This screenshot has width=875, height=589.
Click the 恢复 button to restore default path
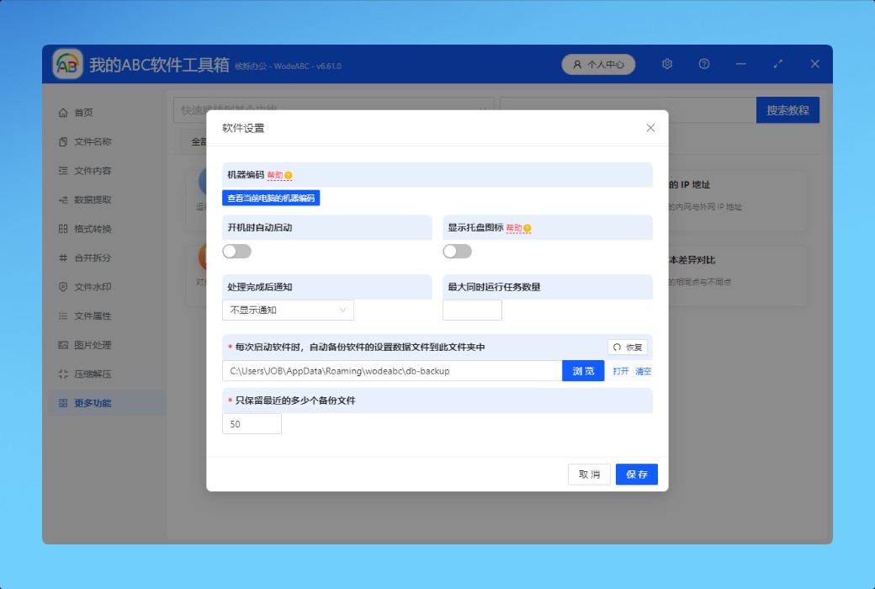628,348
